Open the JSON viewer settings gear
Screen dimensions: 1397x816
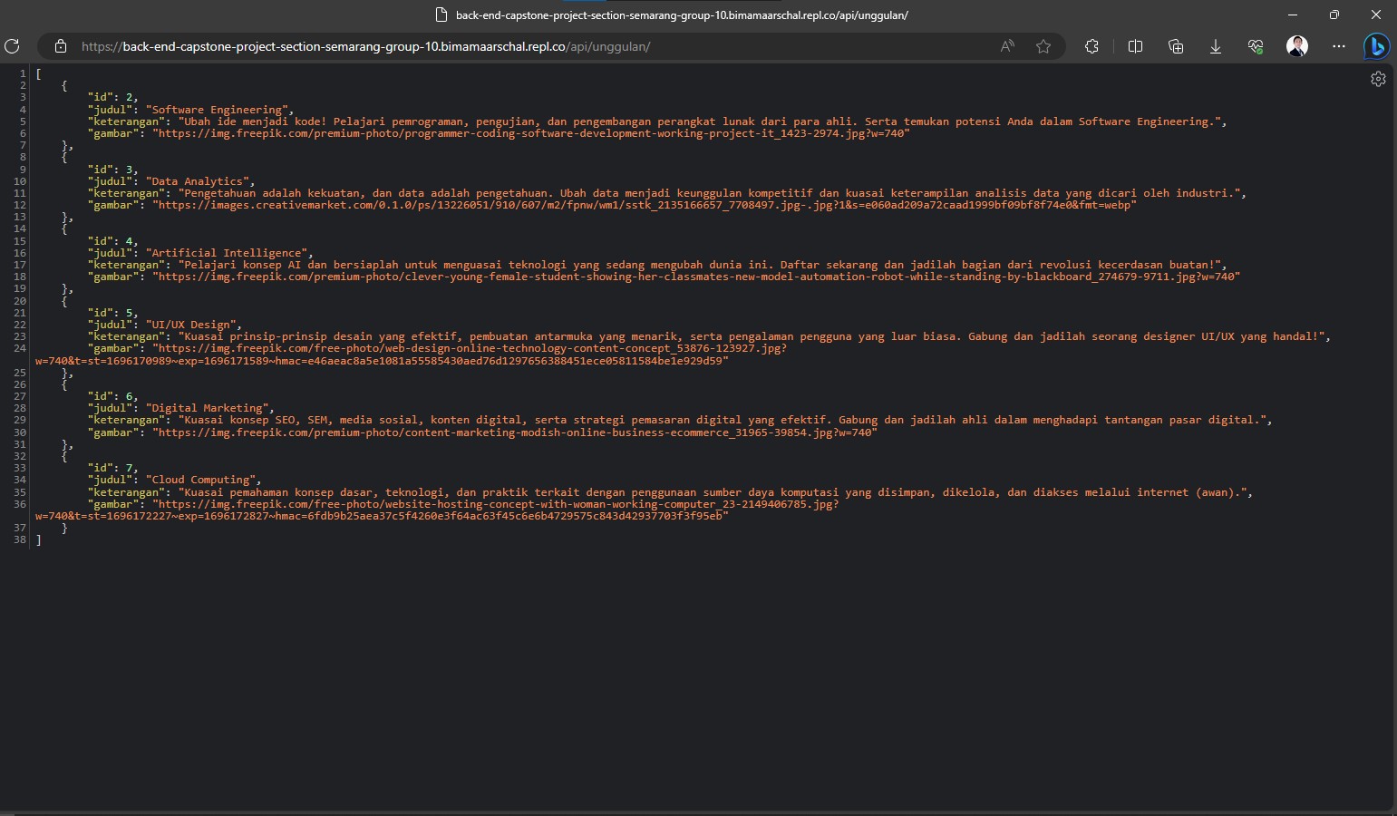1379,79
